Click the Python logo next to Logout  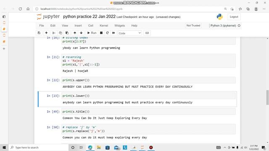(219, 17)
